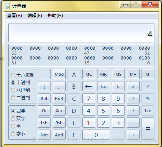This screenshot has width=162, height=147.
Task: Click the hex digit F key
Action: (x=74, y=135)
